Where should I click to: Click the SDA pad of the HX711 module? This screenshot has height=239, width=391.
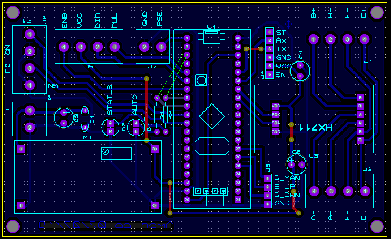click(x=276, y=123)
